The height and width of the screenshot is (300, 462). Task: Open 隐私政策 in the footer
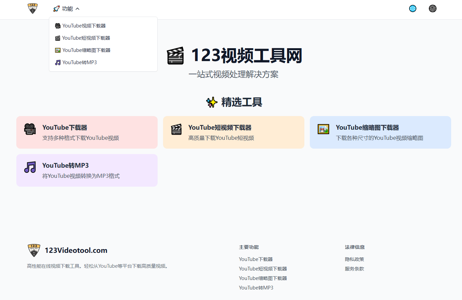pos(354,259)
